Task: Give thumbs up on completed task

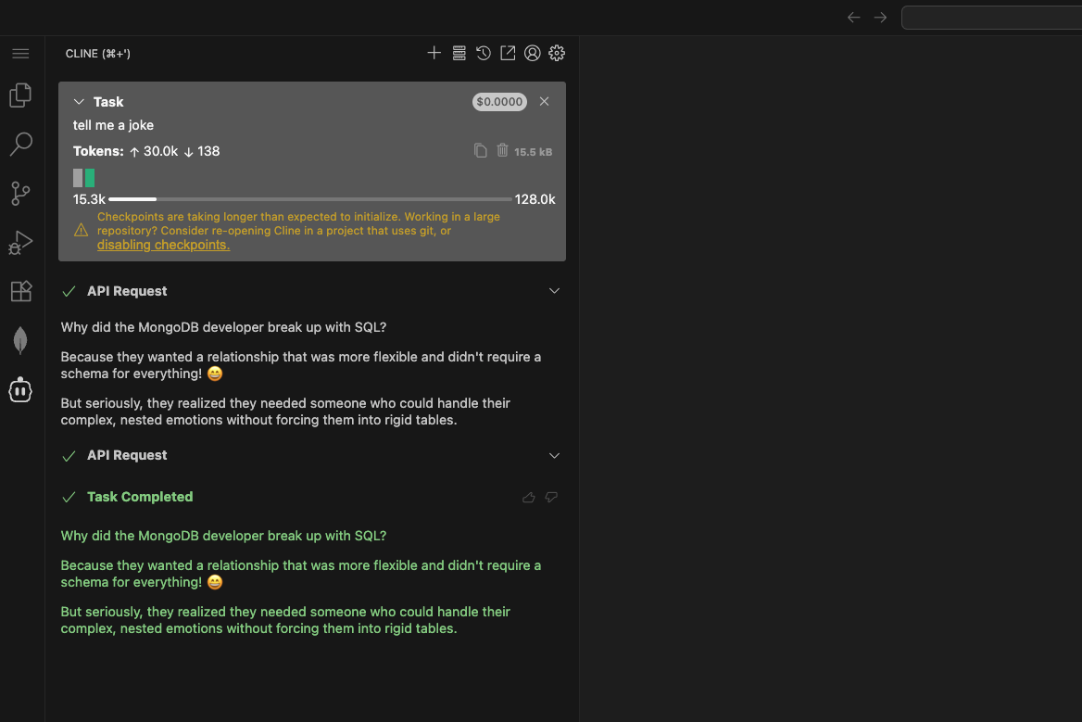Action: point(529,498)
